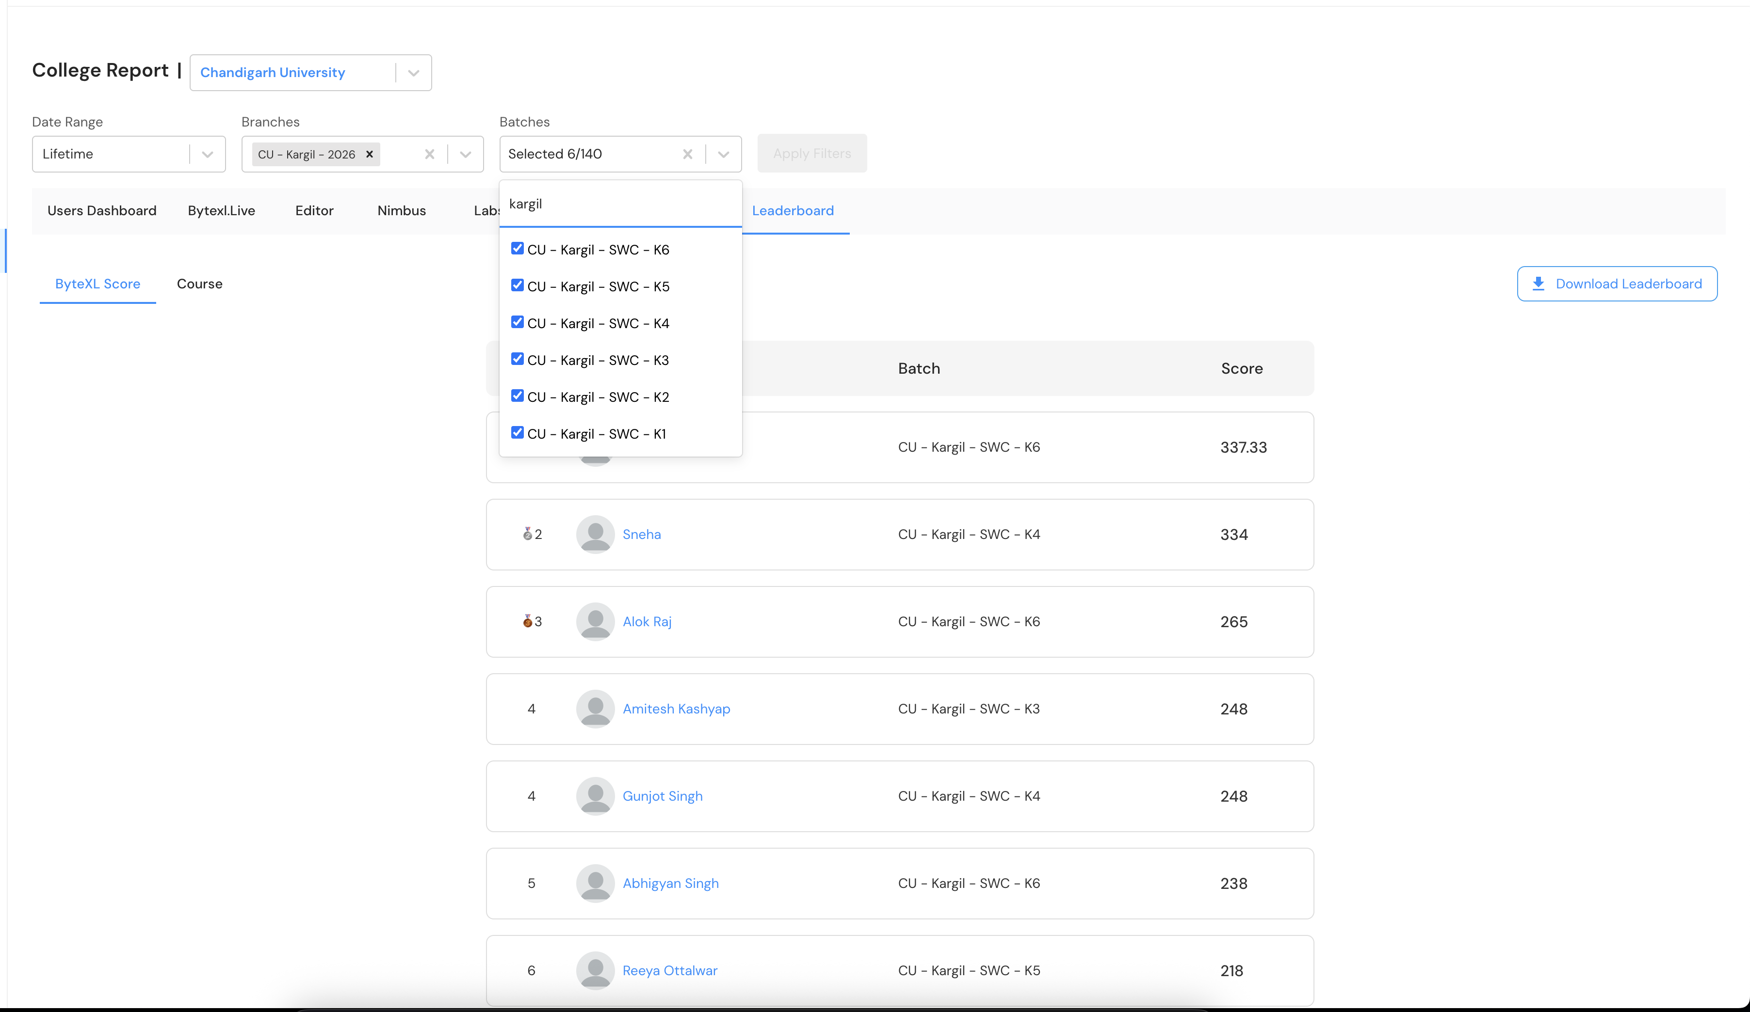Click the bronze medal rank 3 icon
1750x1012 pixels.
click(528, 621)
